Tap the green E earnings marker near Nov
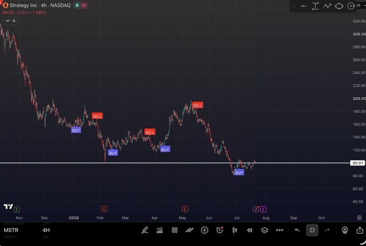The height and width of the screenshot is (246, 366). 17,209
